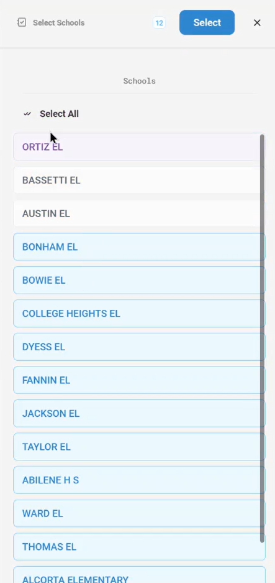The image size is (275, 583).
Task: Deselect BONHAM EL school
Action: coord(139,247)
